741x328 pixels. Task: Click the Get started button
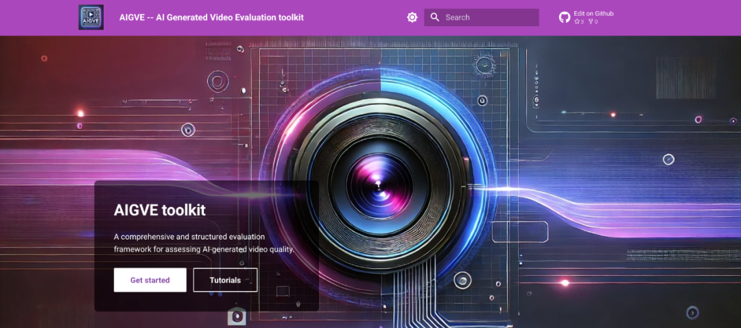pyautogui.click(x=150, y=280)
